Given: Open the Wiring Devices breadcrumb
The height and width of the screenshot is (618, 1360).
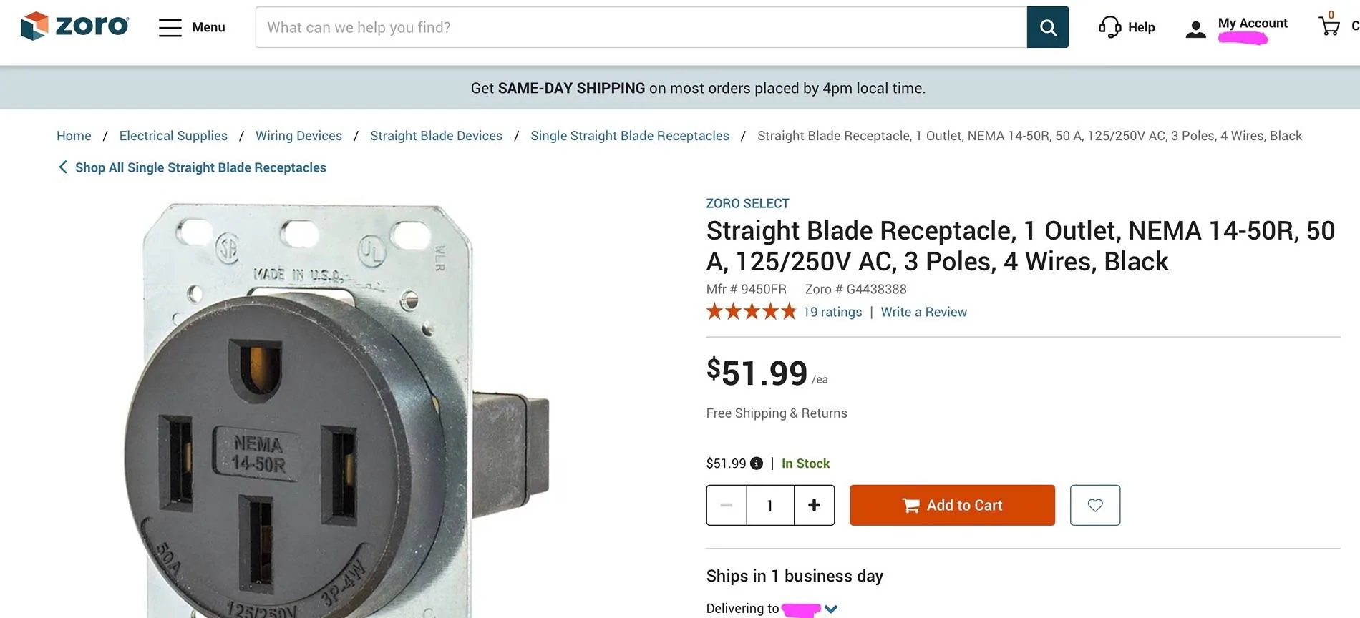Looking at the screenshot, I should 298,136.
